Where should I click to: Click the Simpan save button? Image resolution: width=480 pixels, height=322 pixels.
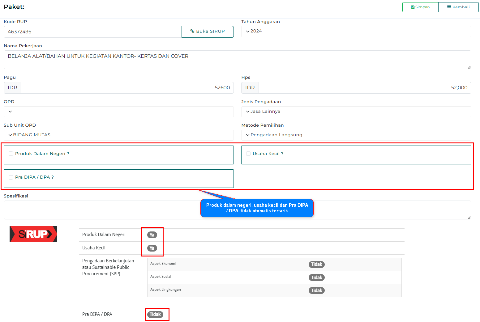point(420,7)
